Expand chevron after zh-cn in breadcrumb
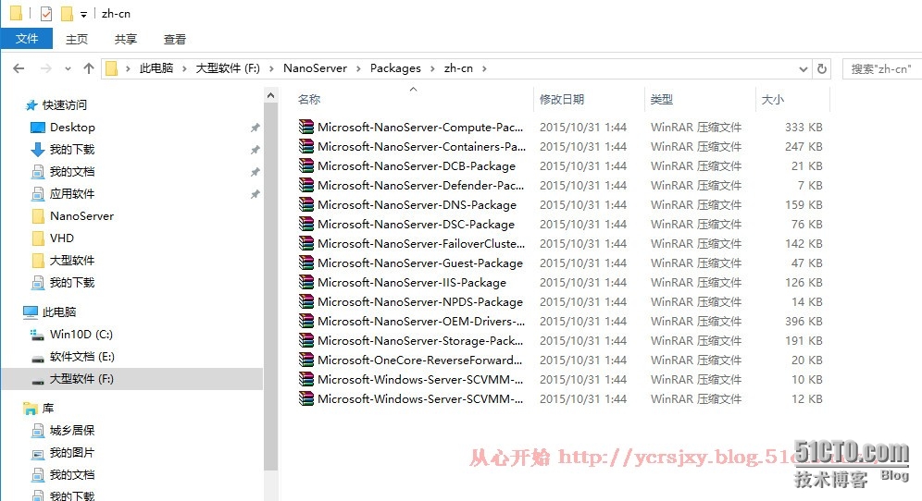Screen dimensions: 922x501 (x=484, y=68)
